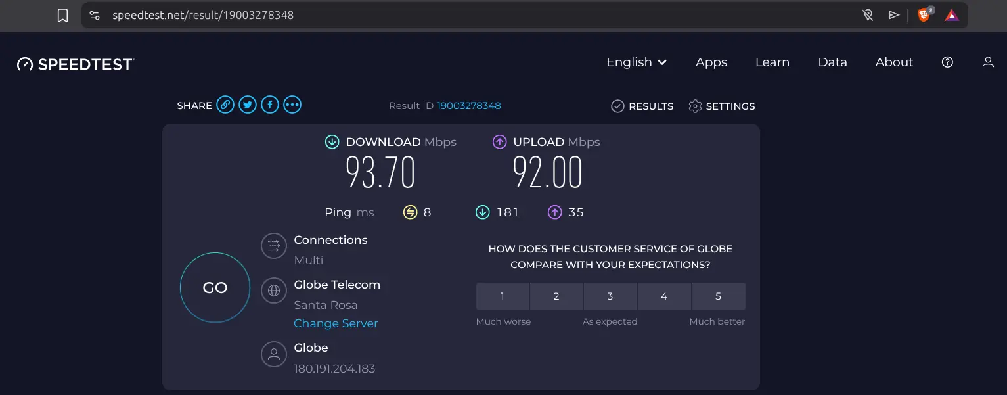
Task: Click the Speedtest logo
Action: [76, 64]
